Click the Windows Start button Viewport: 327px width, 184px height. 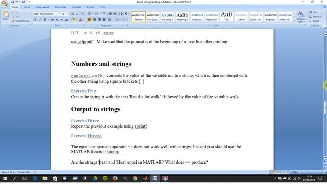point(5,178)
